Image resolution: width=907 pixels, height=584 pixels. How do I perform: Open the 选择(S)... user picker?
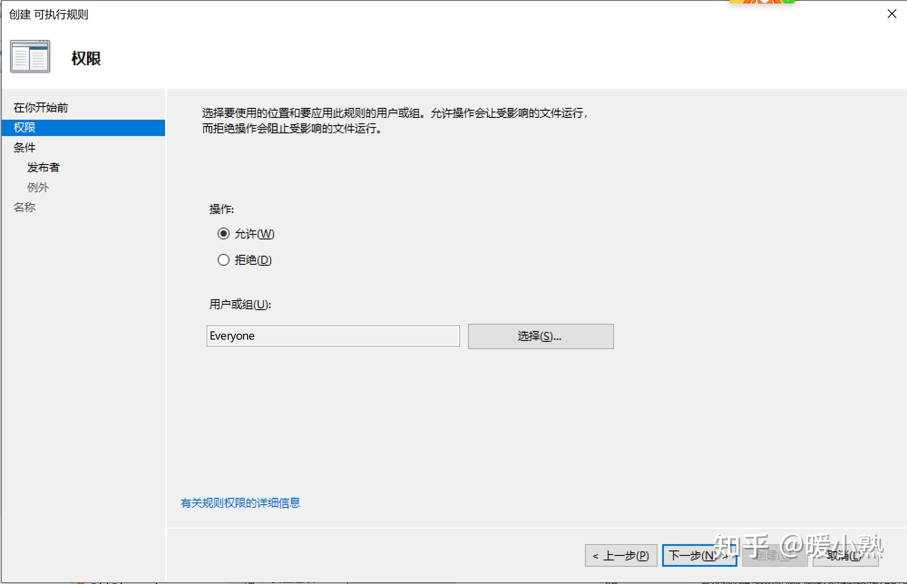click(540, 336)
